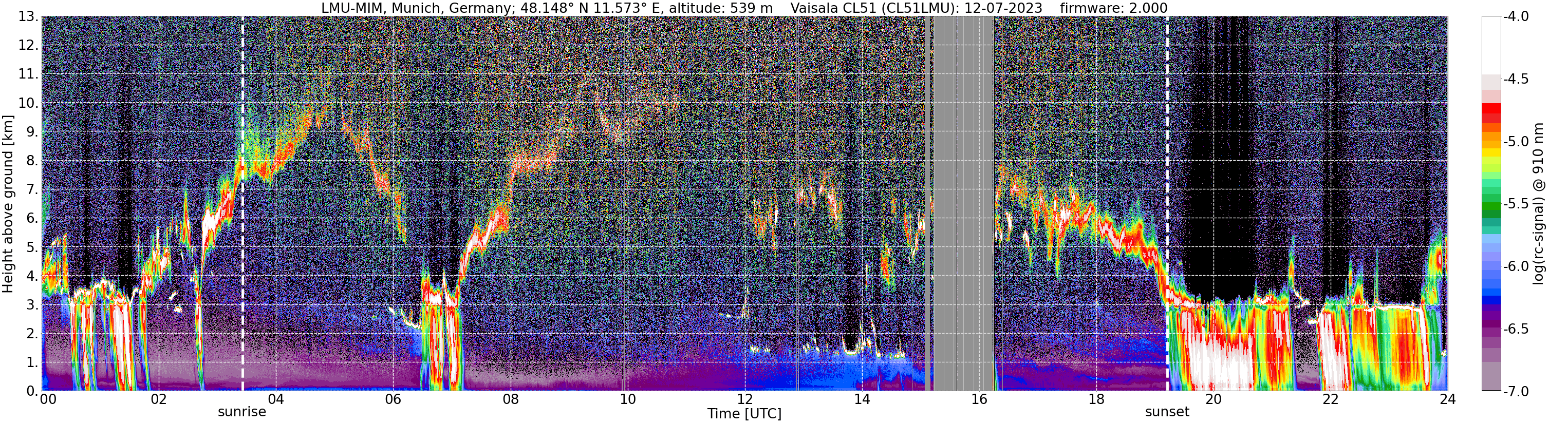Click the log(rc-signal) @ 910 nm colorbar label
1549x424 pixels.
1538,204
